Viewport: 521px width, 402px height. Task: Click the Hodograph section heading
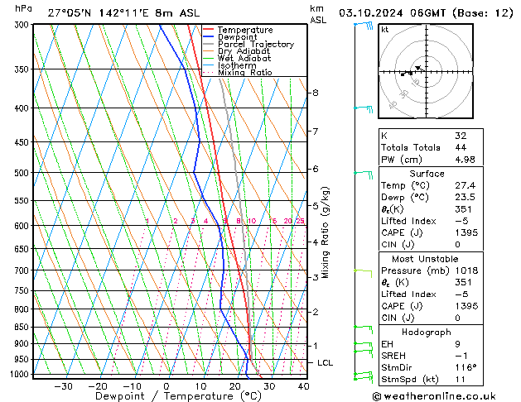[x=427, y=333]
